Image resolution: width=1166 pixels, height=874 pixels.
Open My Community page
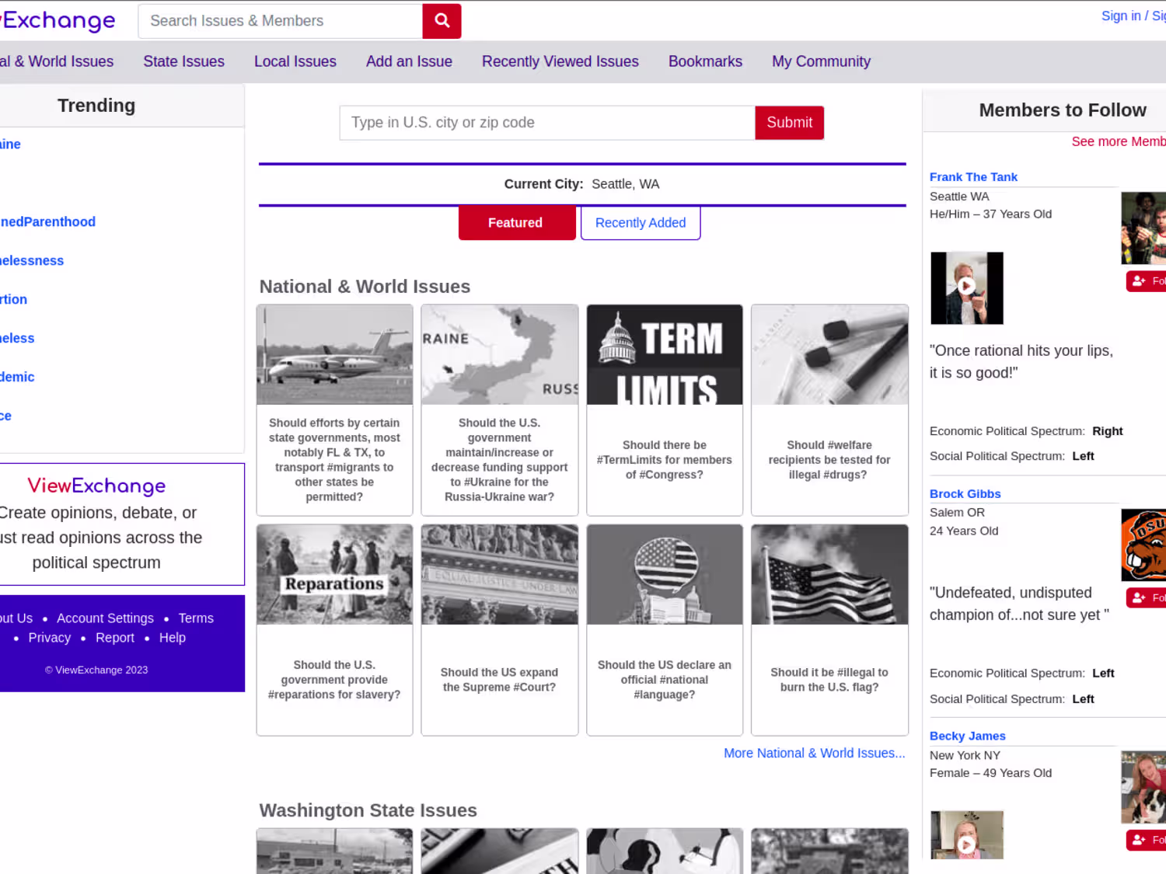[821, 61]
